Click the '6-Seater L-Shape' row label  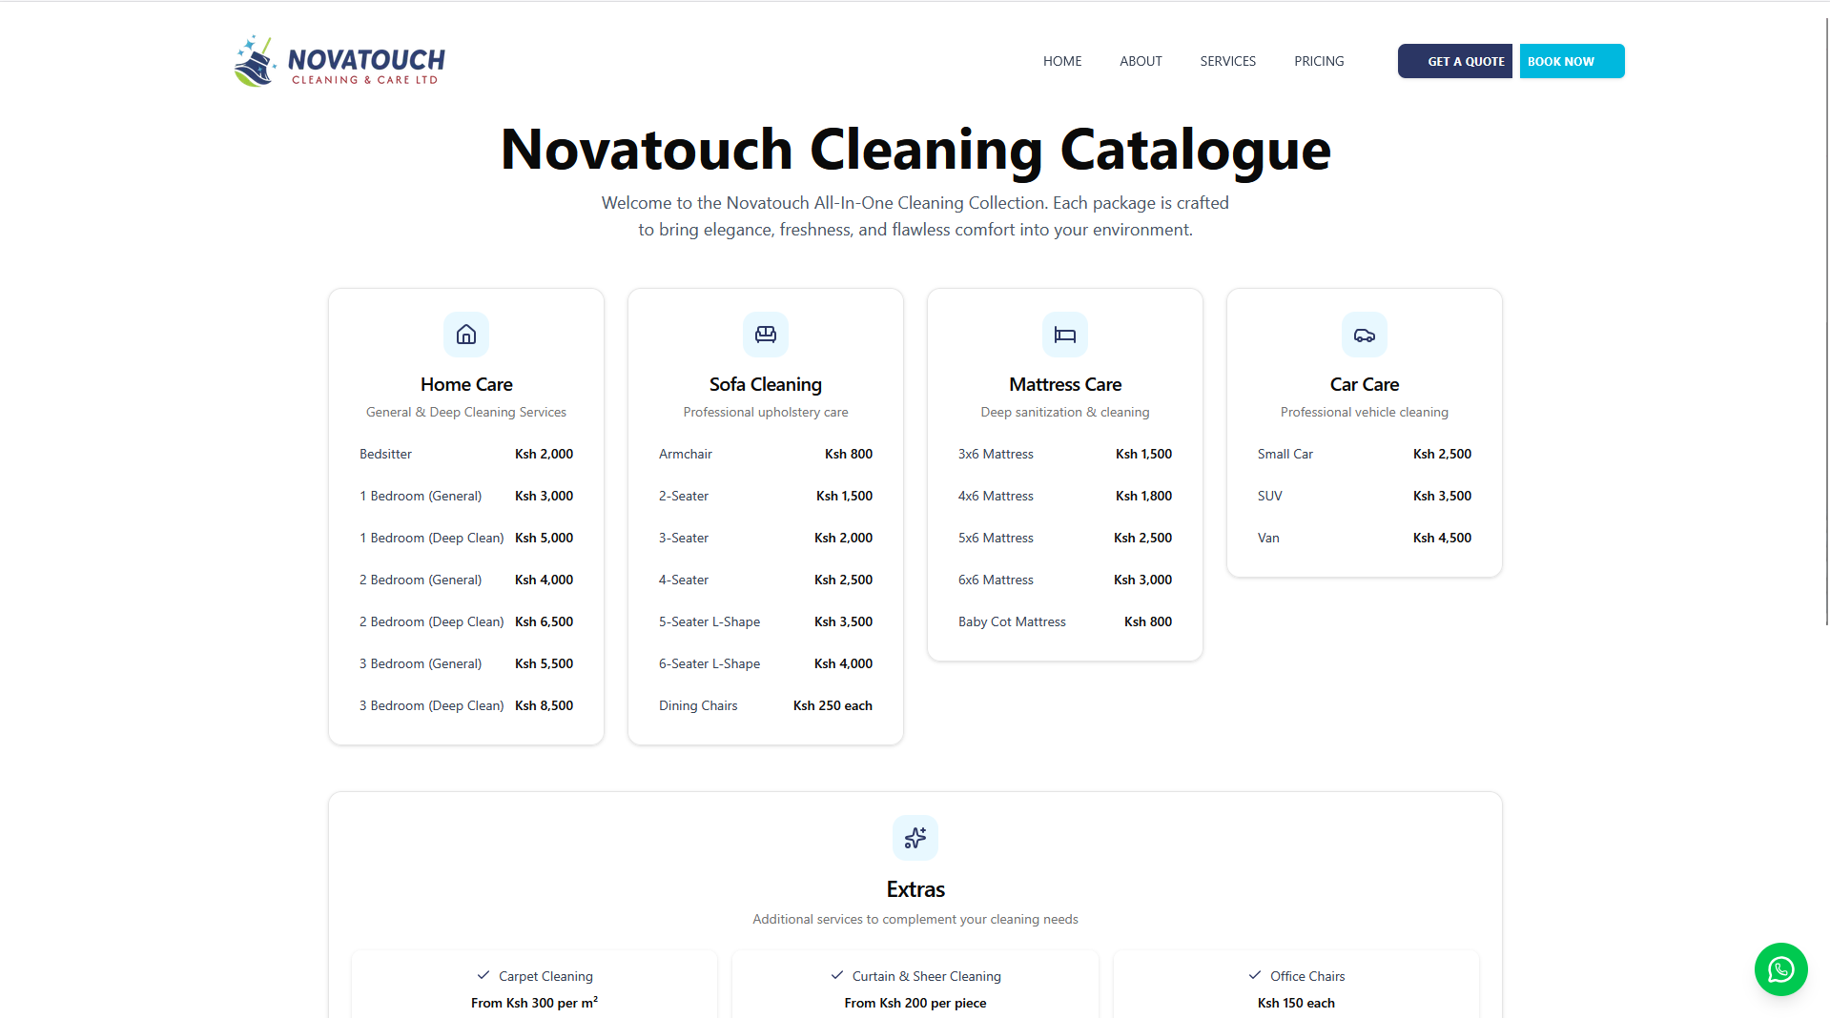coord(709,663)
